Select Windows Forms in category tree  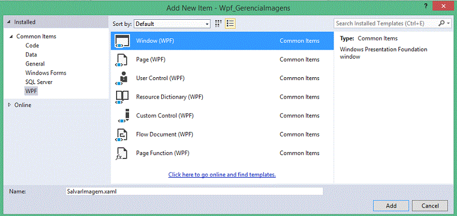pyautogui.click(x=46, y=73)
